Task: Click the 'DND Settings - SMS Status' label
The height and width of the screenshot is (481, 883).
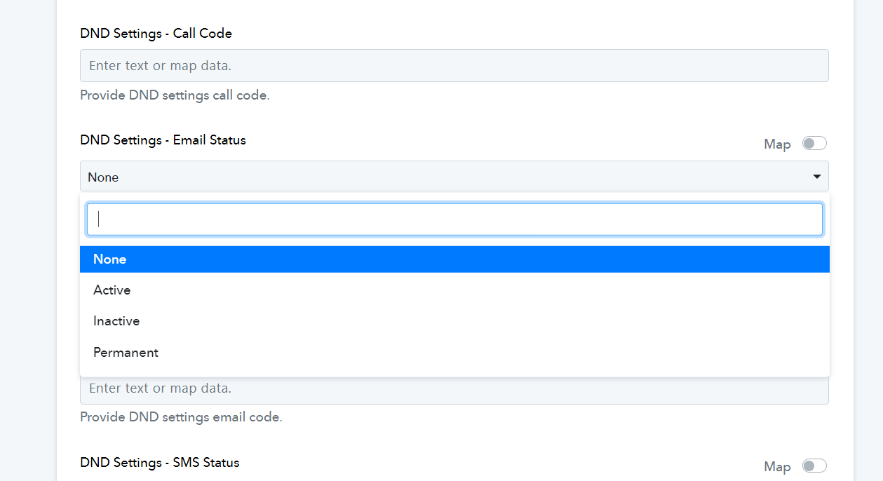Action: (160, 463)
